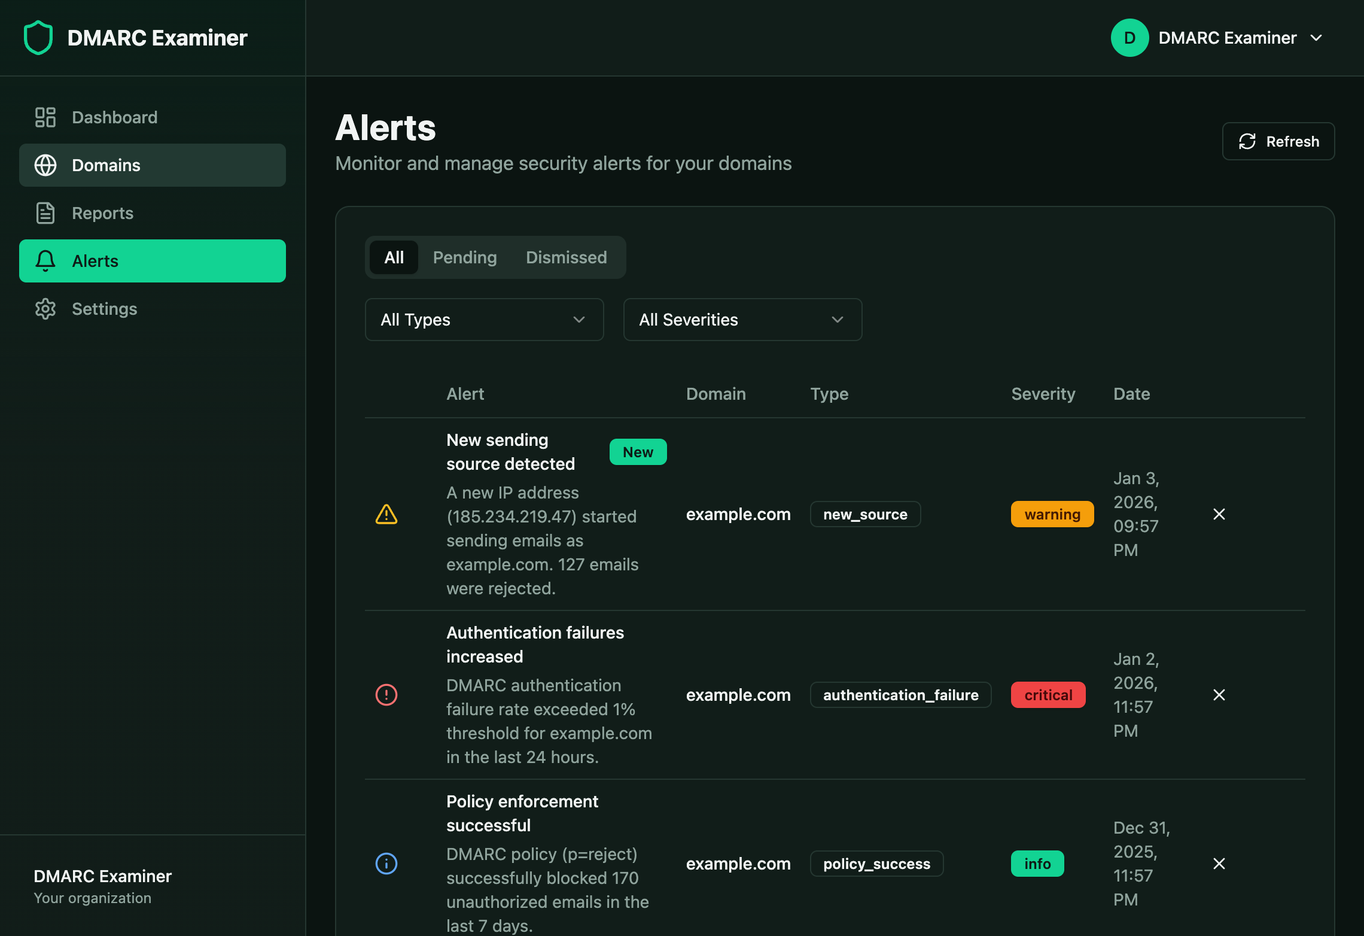Open Settings via the gear icon

45,309
